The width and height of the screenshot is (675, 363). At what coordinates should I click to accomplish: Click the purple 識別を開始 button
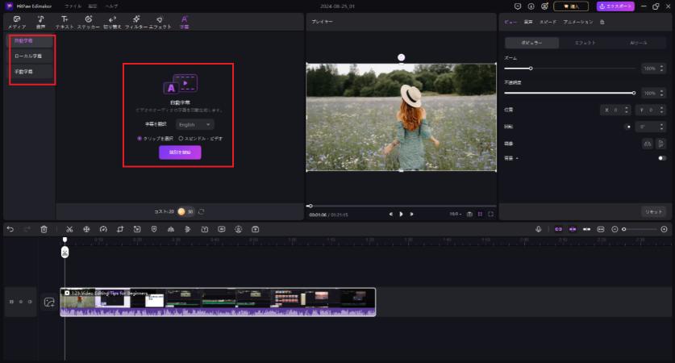[180, 152]
